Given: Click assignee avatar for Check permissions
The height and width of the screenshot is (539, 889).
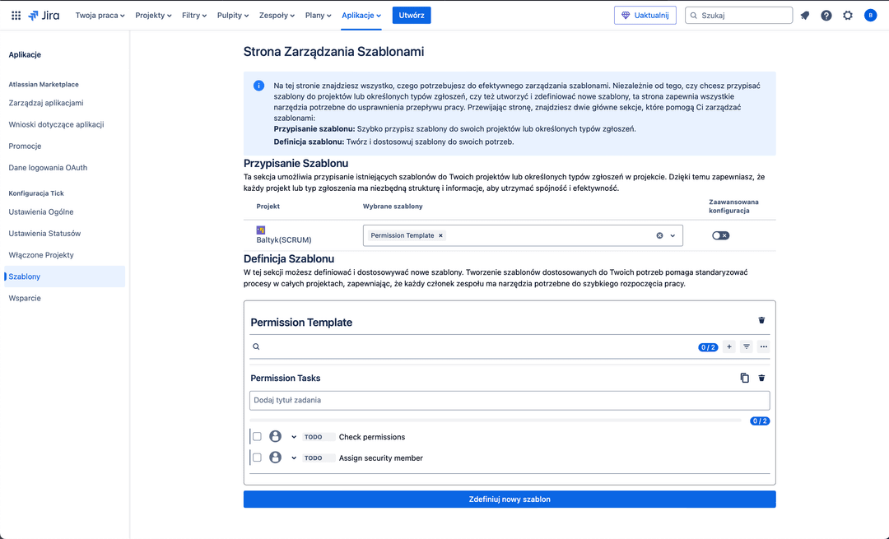Looking at the screenshot, I should [275, 436].
